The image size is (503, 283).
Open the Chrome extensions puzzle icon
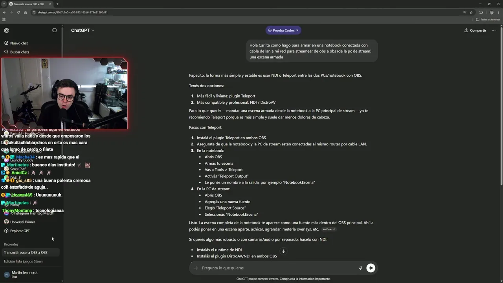[481, 12]
